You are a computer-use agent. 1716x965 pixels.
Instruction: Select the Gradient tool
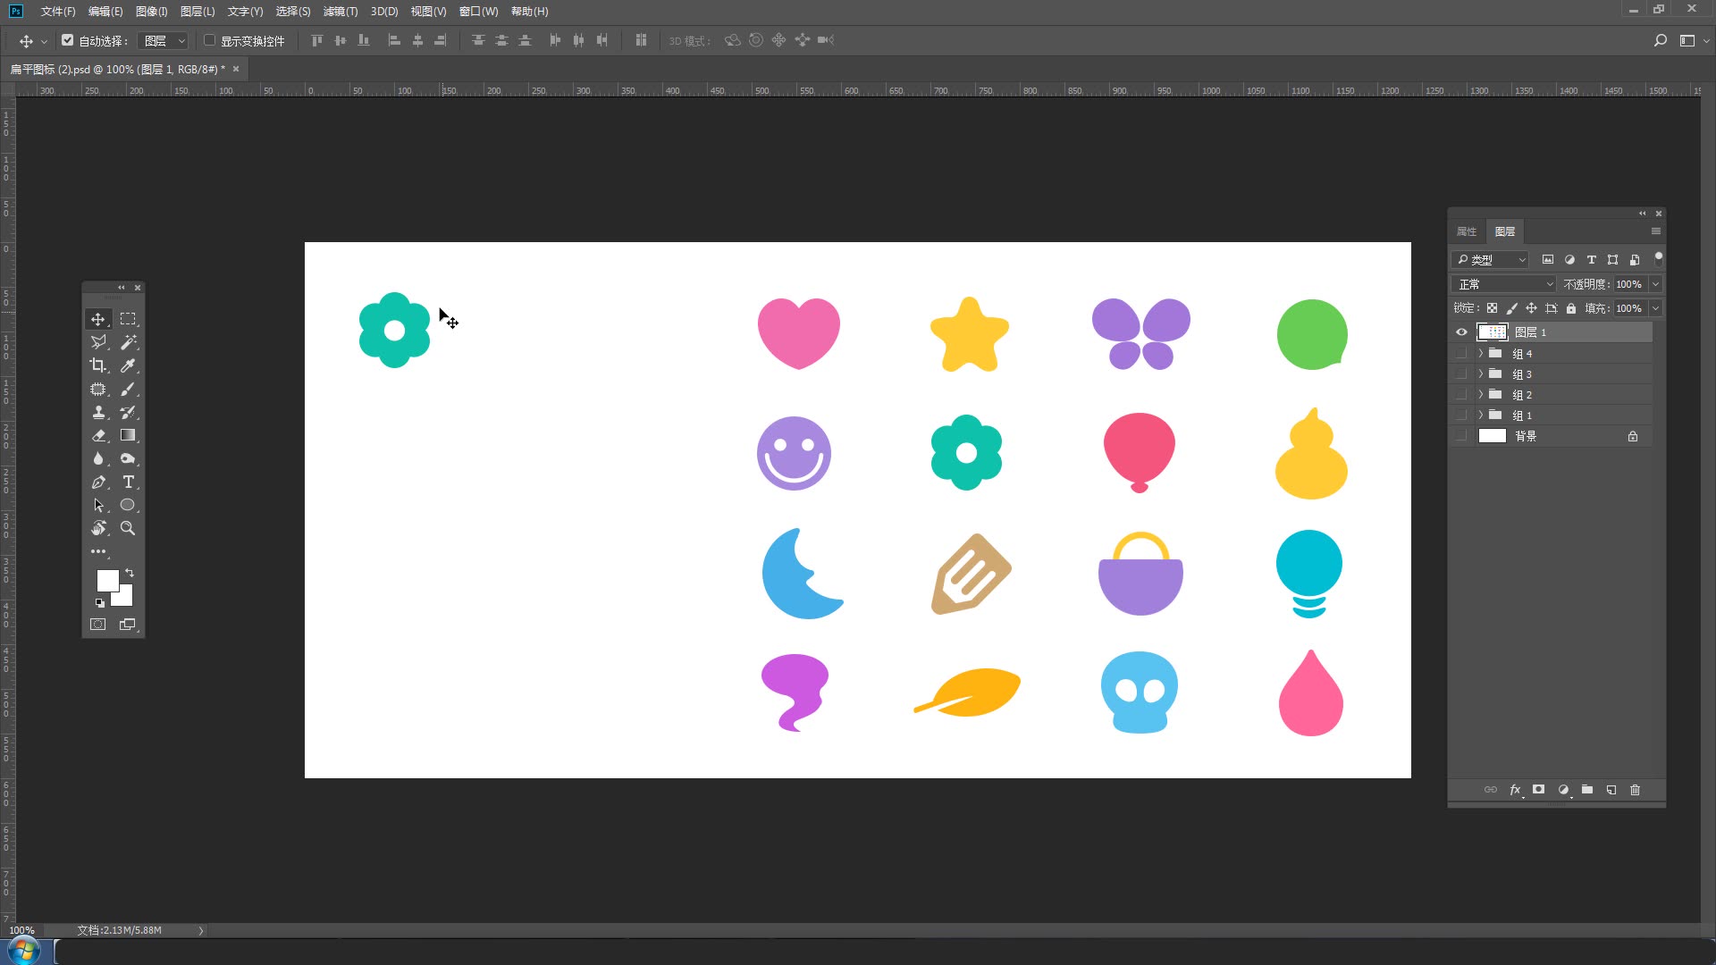(128, 435)
